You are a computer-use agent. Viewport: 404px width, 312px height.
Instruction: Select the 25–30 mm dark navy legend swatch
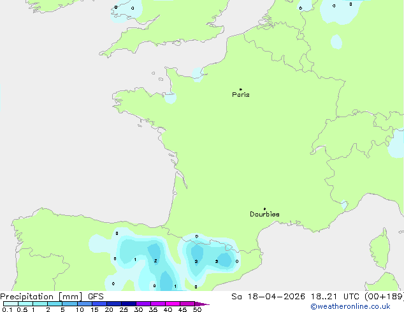click(x=129, y=304)
